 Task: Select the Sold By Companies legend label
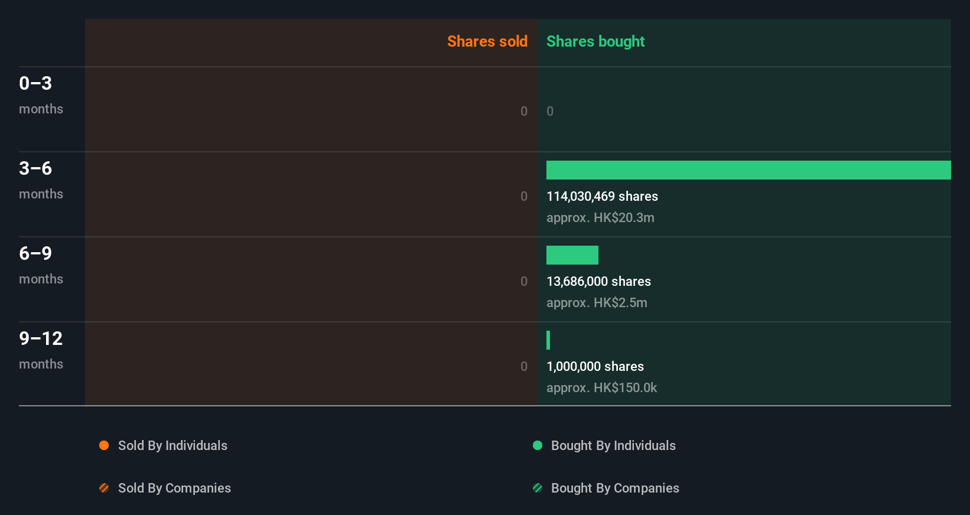coord(174,488)
